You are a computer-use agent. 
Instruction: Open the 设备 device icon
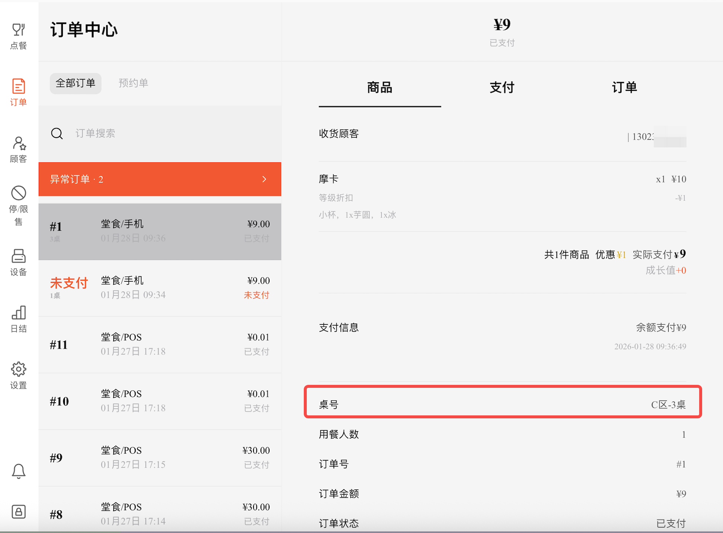[18, 262]
